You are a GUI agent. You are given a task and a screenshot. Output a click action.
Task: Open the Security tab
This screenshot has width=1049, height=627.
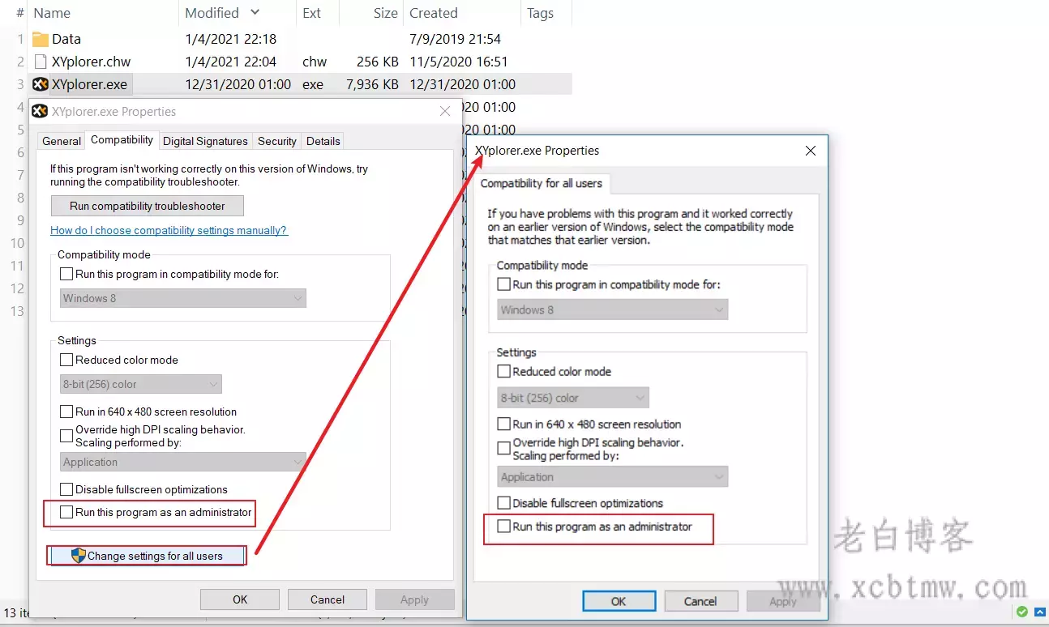276,141
